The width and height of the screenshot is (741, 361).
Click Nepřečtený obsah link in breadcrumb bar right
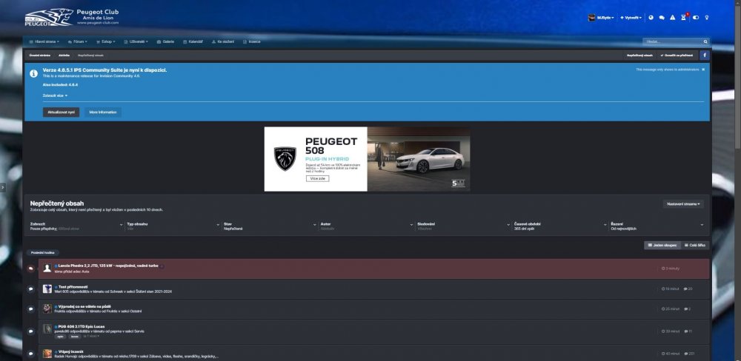click(x=639, y=55)
